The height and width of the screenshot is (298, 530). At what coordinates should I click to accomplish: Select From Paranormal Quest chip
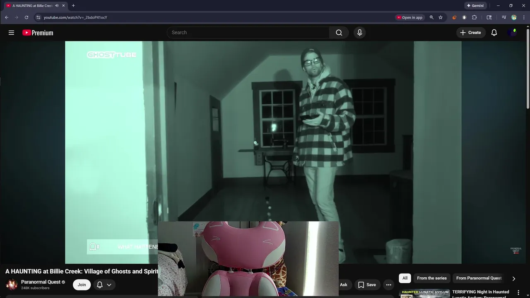click(479, 278)
